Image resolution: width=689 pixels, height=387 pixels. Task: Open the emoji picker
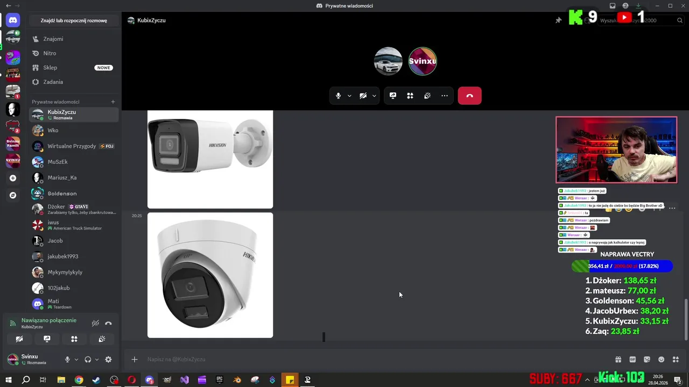pyautogui.click(x=662, y=360)
